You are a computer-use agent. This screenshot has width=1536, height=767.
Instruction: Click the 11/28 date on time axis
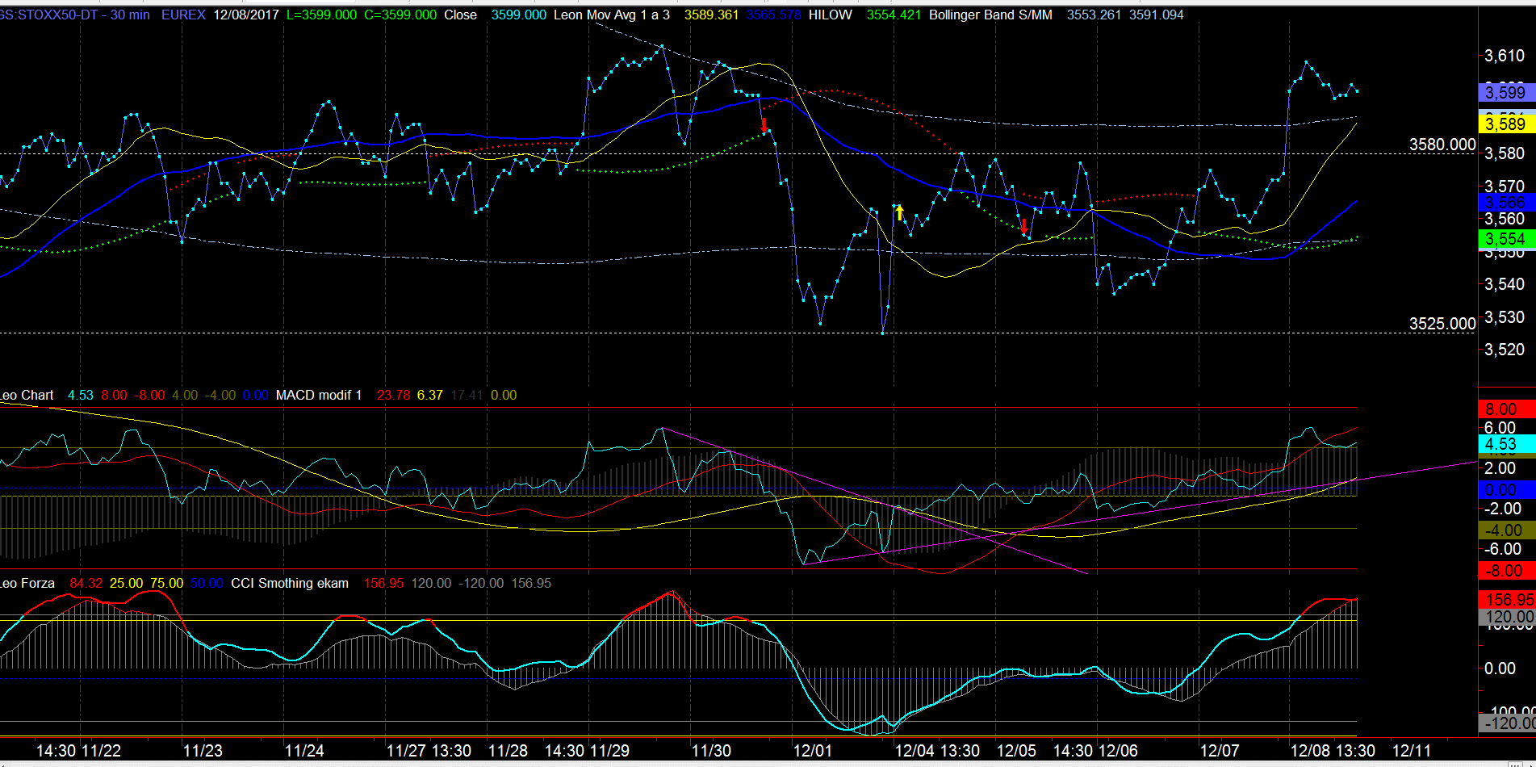tap(508, 751)
